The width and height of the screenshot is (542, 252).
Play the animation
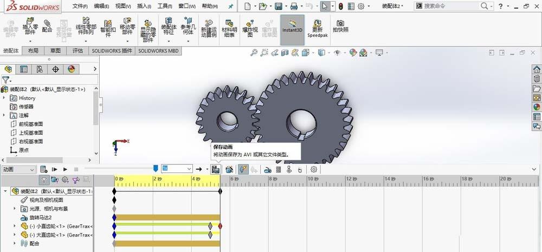[65, 169]
